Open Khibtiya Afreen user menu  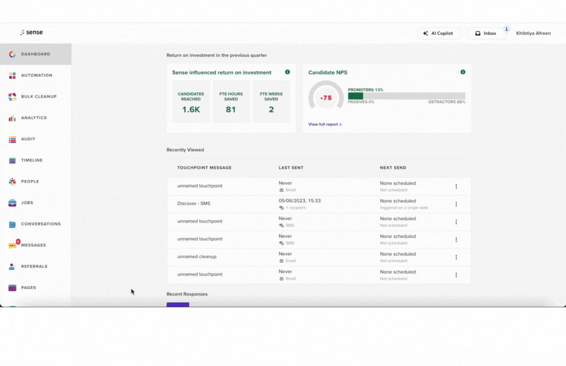(533, 33)
